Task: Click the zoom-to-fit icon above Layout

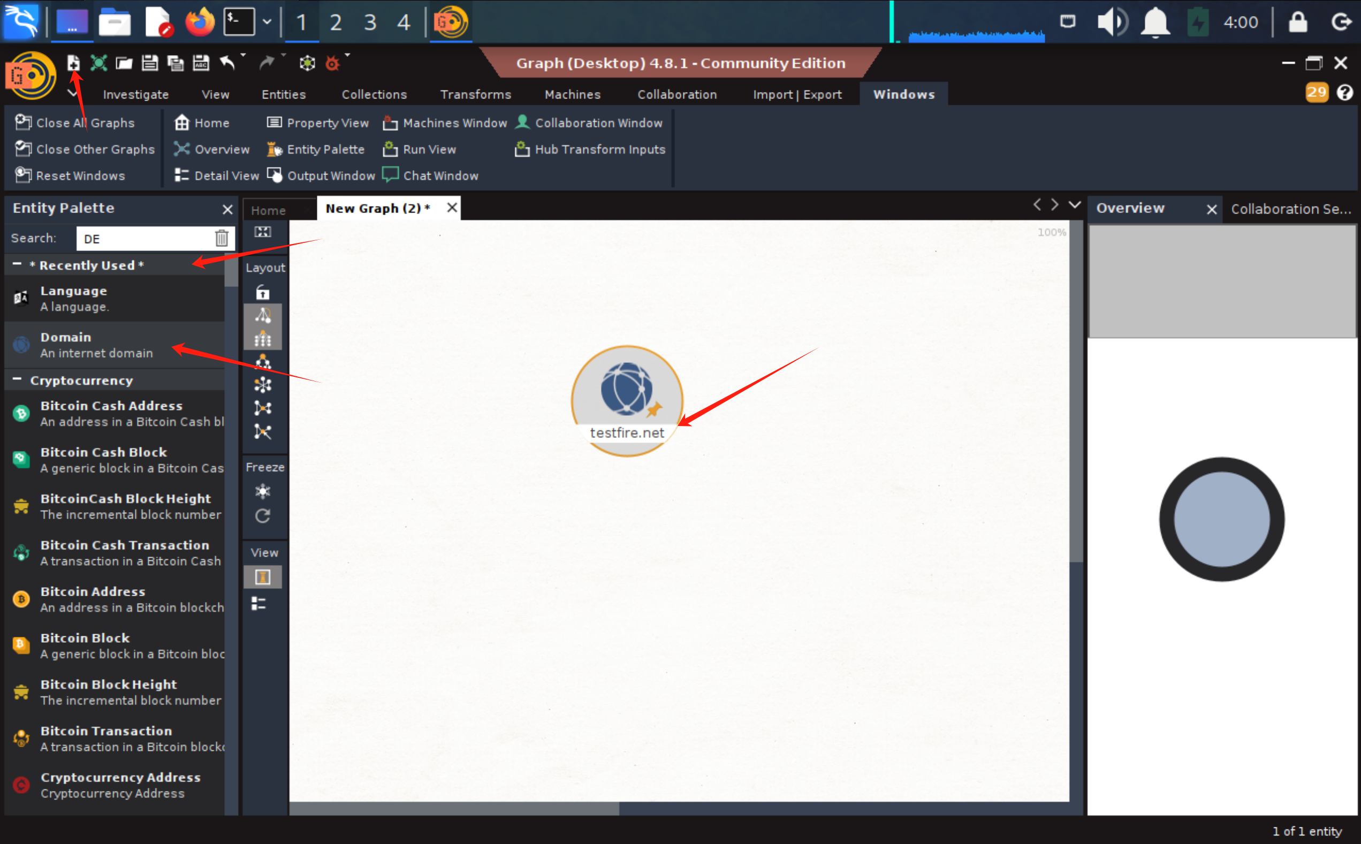Action: 262,232
